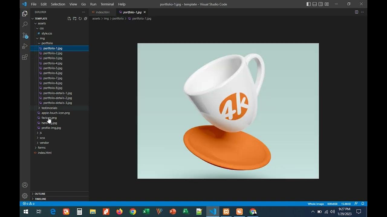Open the Help menu
Viewport: 387px width, 217px height.
tap(122, 4)
